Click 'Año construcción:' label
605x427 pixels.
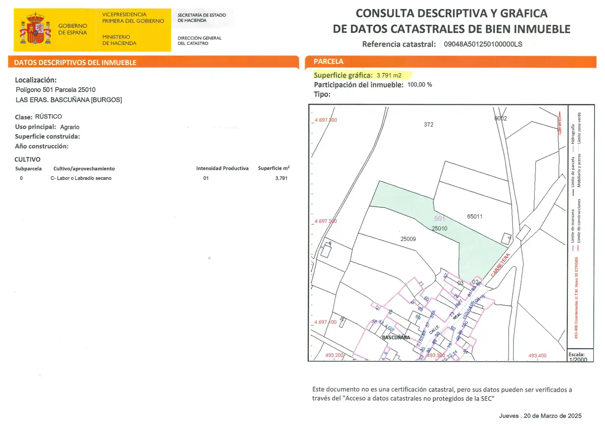[x=42, y=146]
